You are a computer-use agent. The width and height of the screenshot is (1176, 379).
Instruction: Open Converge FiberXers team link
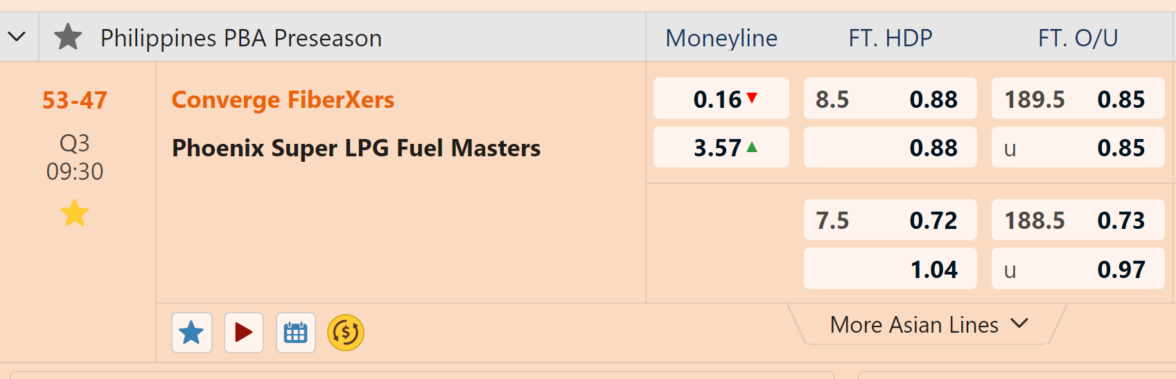283,100
